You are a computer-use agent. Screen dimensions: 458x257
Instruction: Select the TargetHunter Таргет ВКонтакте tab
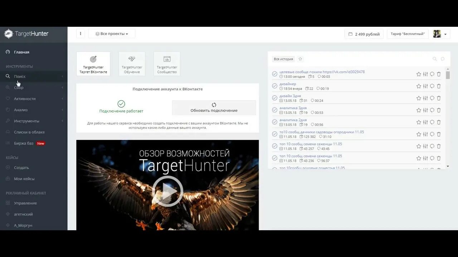pyautogui.click(x=93, y=64)
